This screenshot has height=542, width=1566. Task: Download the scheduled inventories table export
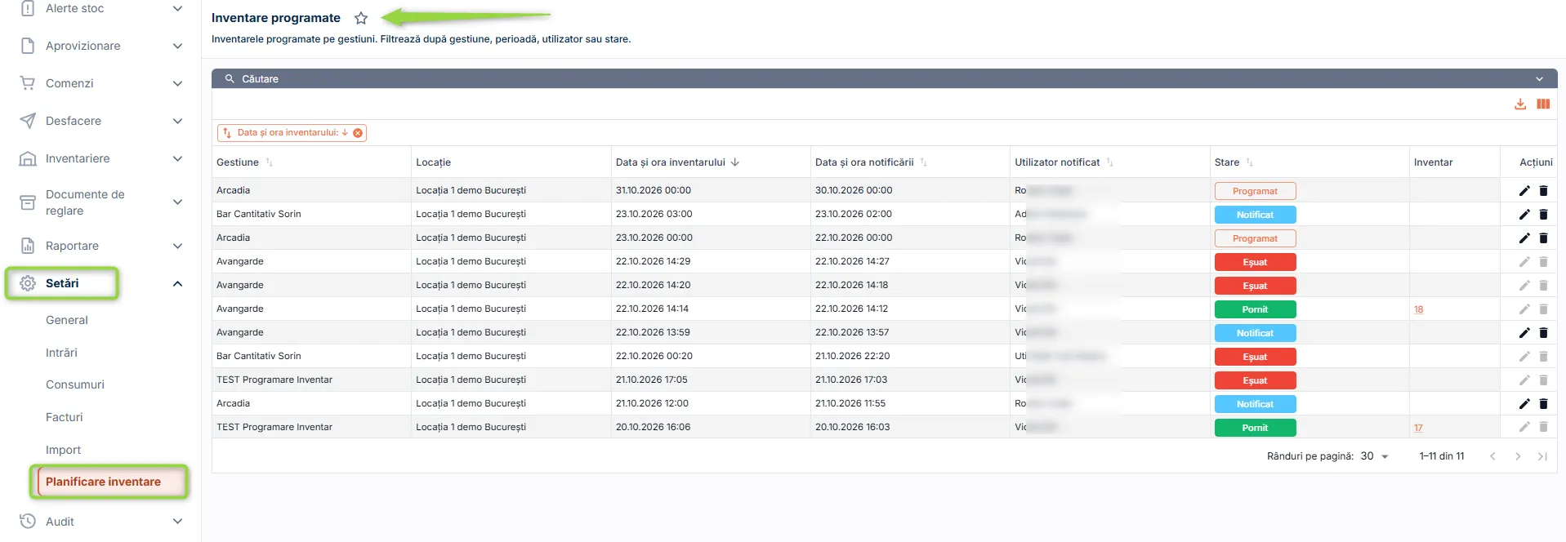(1520, 104)
